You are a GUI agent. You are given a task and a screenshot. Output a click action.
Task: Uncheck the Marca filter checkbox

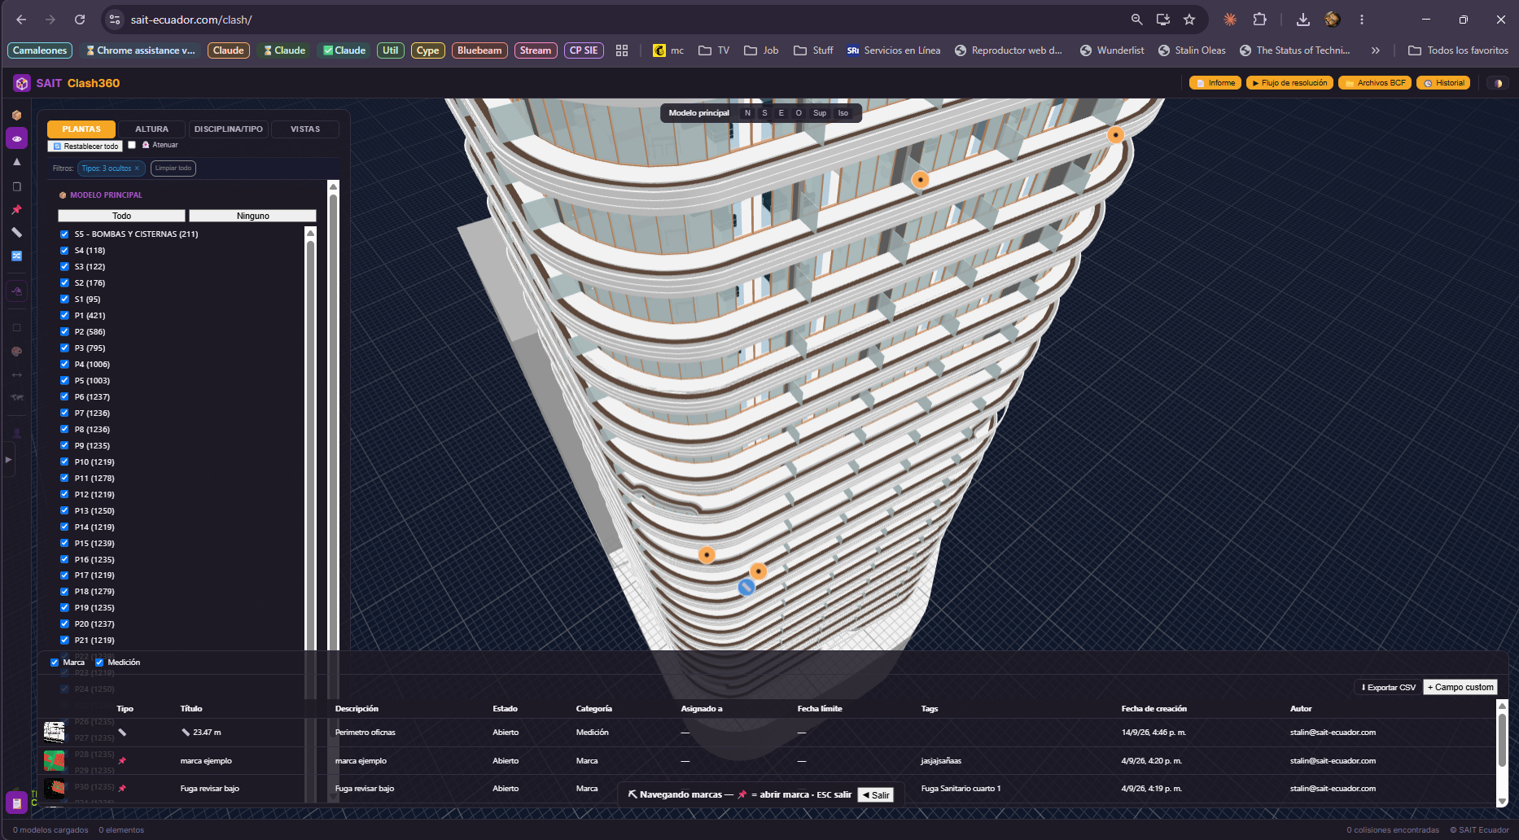coord(55,663)
